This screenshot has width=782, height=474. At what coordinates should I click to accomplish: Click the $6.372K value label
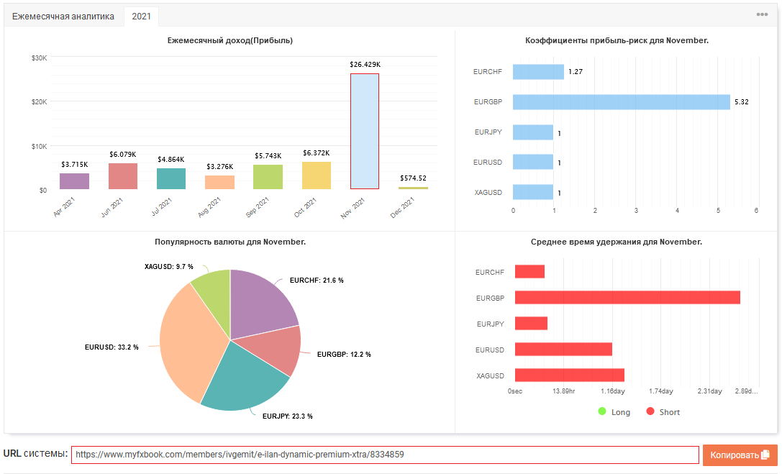[317, 153]
